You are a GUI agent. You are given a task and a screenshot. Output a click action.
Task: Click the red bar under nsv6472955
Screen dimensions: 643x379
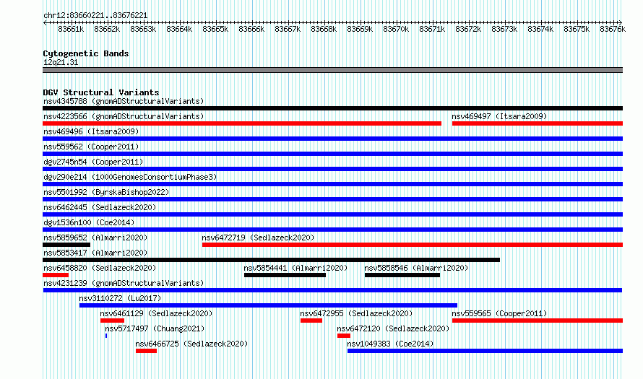(311, 321)
